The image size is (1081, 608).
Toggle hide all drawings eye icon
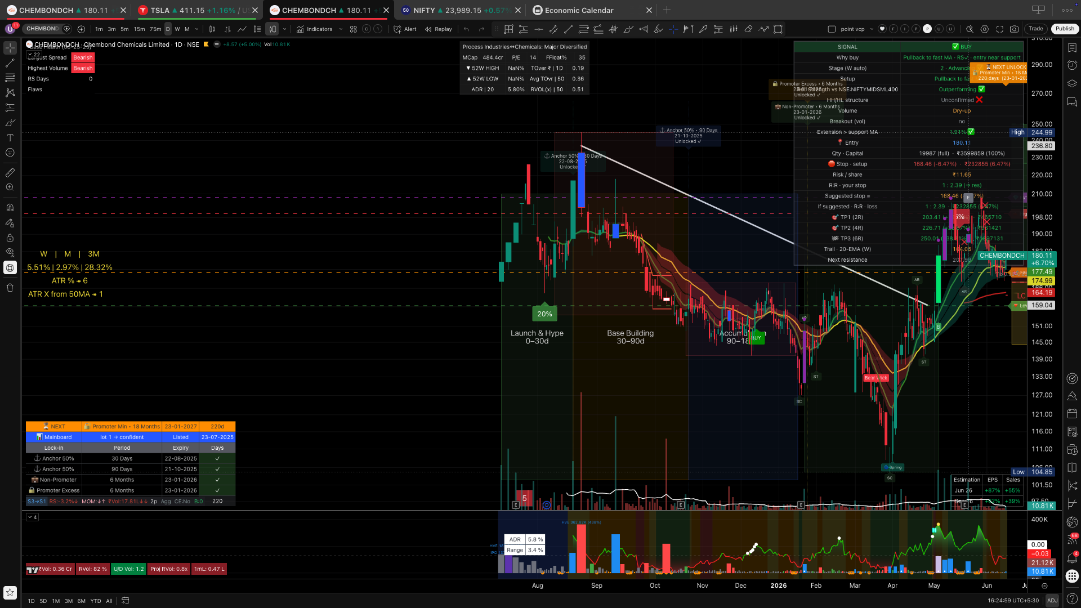[x=10, y=252]
